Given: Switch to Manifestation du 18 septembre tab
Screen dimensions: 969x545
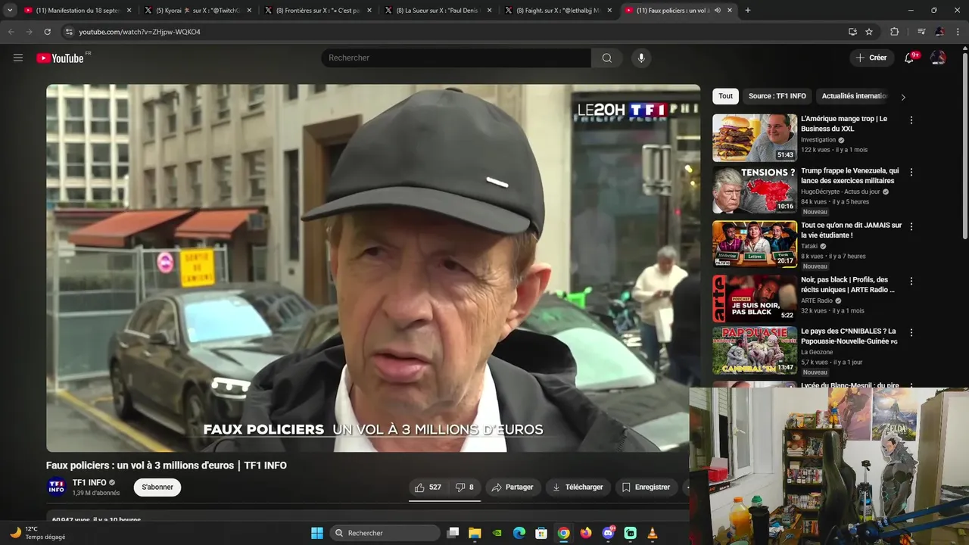Looking at the screenshot, I should click(x=77, y=11).
